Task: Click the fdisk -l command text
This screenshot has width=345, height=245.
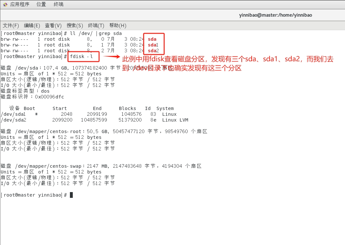Action: click(x=81, y=56)
